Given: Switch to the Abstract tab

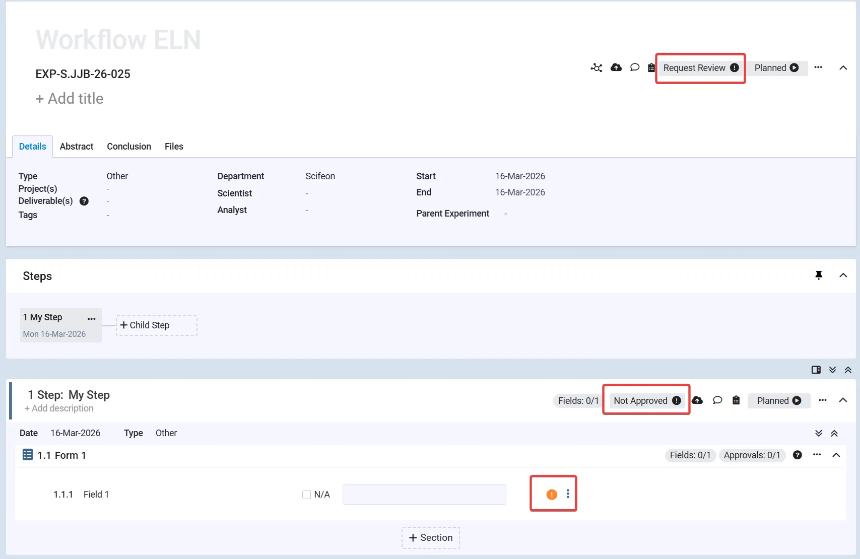Looking at the screenshot, I should click(x=77, y=147).
